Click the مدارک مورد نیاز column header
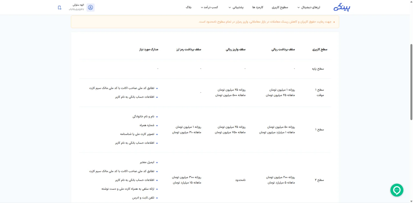 [x=149, y=49]
